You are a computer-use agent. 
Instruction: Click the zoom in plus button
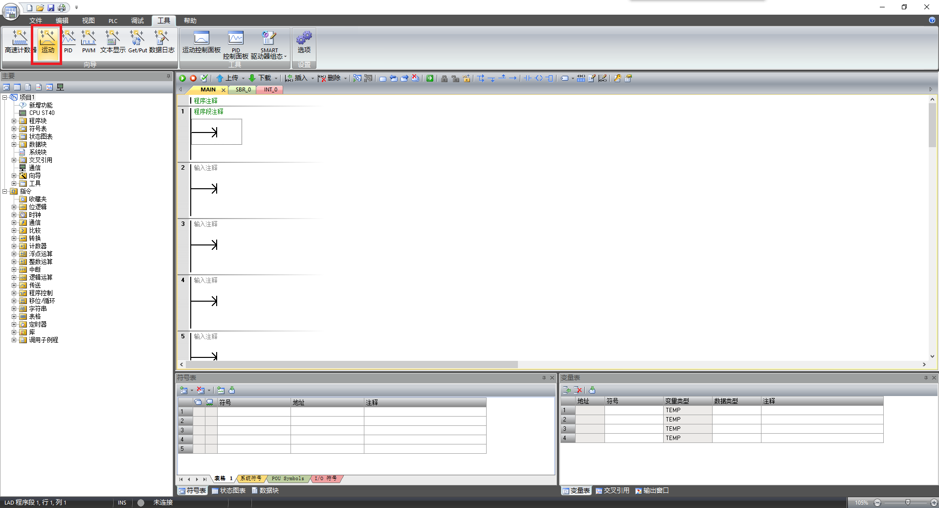[934, 503]
